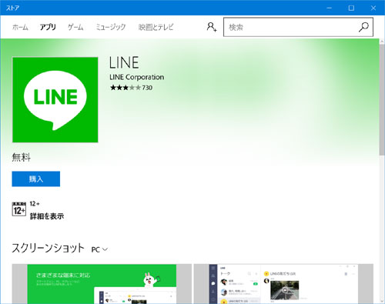The image size is (385, 304).
Task: Click the magnifying glass search icon
Action: pos(363,27)
